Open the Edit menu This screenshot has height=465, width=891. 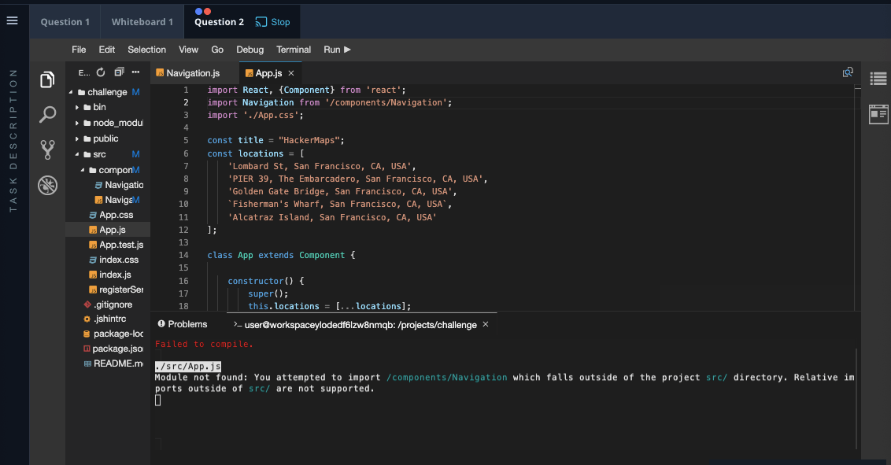(x=107, y=50)
